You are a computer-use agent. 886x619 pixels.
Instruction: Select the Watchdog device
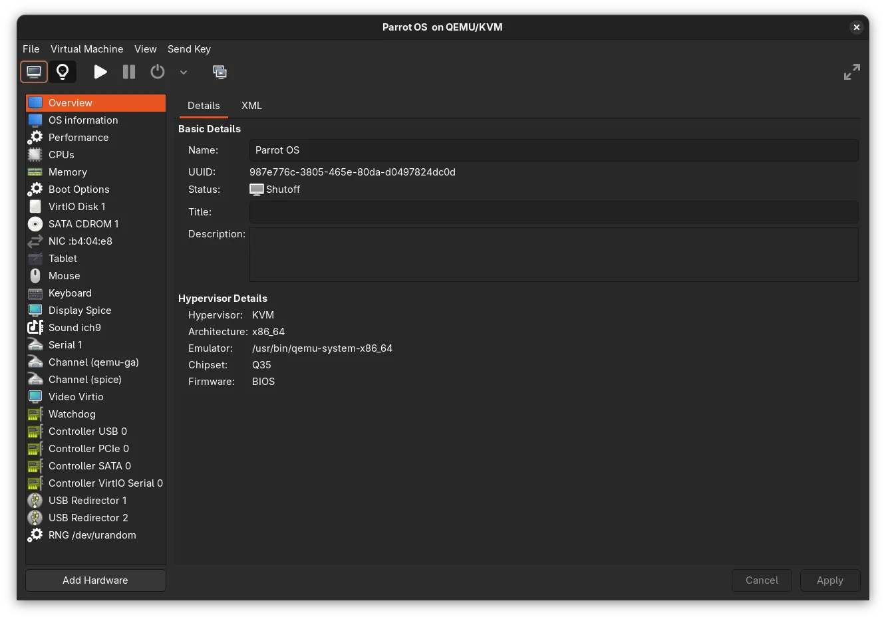pyautogui.click(x=96, y=414)
